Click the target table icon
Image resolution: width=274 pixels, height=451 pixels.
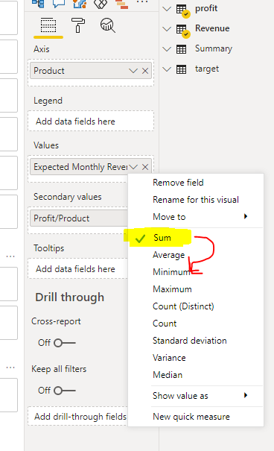tap(181, 69)
